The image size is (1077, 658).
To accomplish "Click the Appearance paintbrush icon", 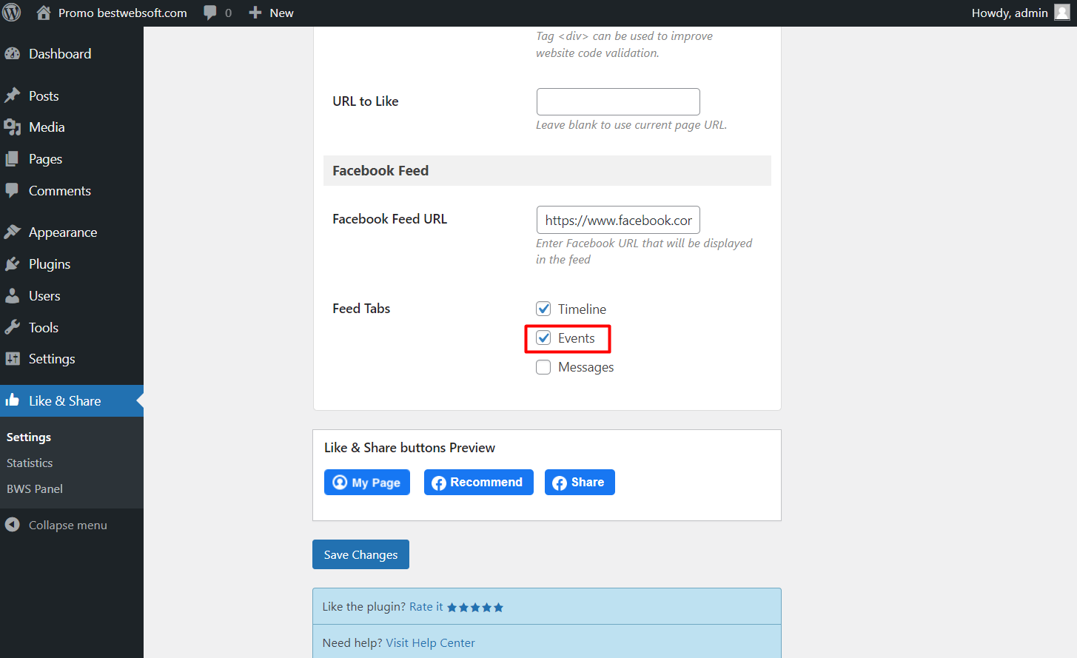I will tap(13, 232).
